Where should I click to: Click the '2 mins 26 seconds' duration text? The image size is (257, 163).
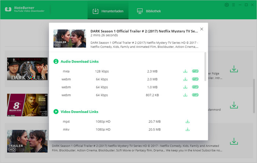pos(104,35)
